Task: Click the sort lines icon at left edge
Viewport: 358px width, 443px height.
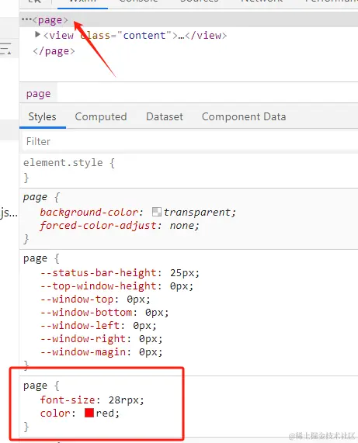Action: click(5, 49)
